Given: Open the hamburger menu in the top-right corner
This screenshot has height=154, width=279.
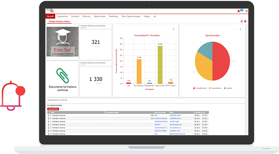Looking at the screenshot, I should coord(246,11).
